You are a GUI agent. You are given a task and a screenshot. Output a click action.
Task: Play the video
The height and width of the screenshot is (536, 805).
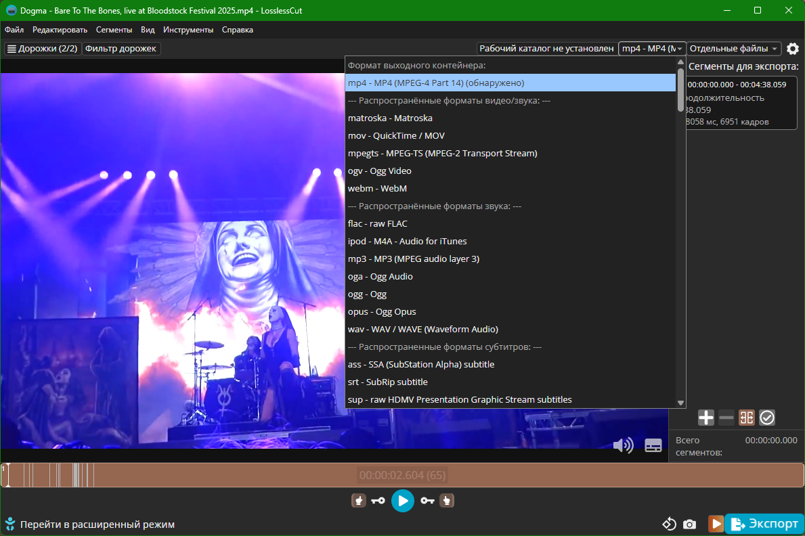coord(403,501)
